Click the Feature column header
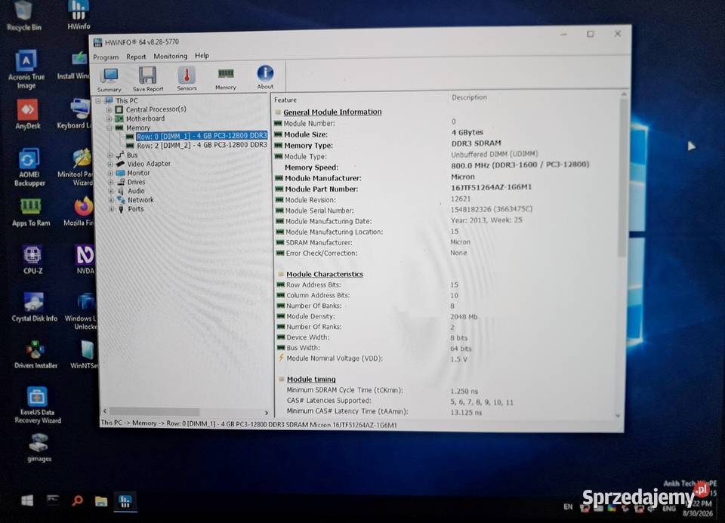Viewport: 725px width, 523px height. pyautogui.click(x=285, y=100)
